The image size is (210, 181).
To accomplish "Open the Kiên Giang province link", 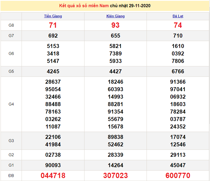I will (115, 16).
